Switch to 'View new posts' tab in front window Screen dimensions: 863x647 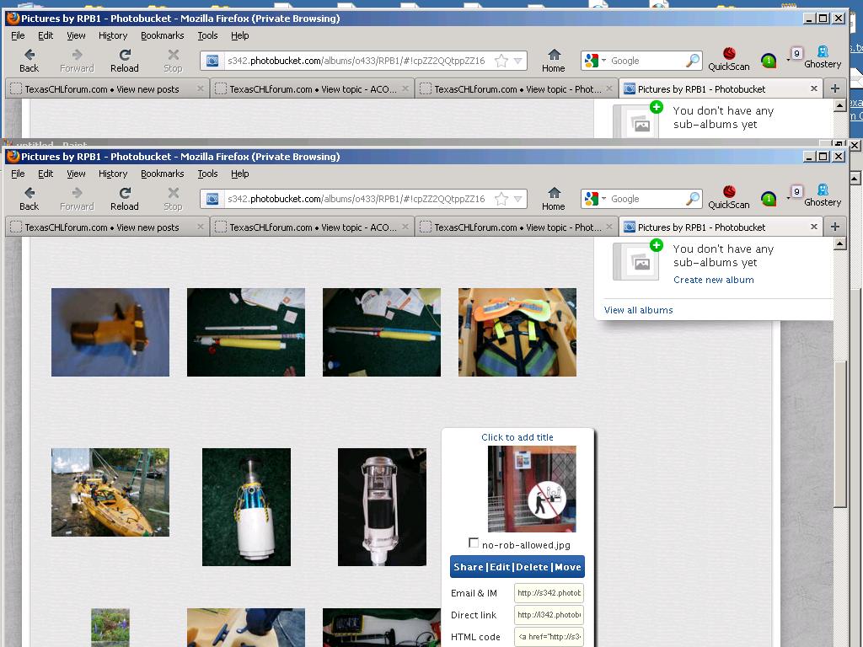[101, 227]
